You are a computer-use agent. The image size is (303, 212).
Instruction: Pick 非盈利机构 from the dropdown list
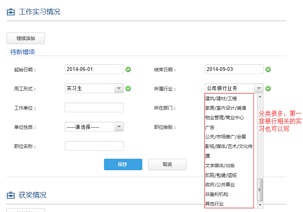click(x=217, y=194)
